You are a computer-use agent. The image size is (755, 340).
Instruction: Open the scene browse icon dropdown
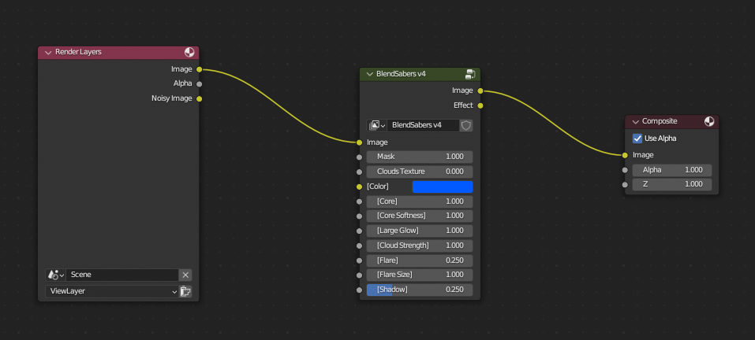pyautogui.click(x=55, y=275)
